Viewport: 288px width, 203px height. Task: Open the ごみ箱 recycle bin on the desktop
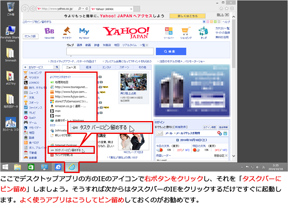10,9
